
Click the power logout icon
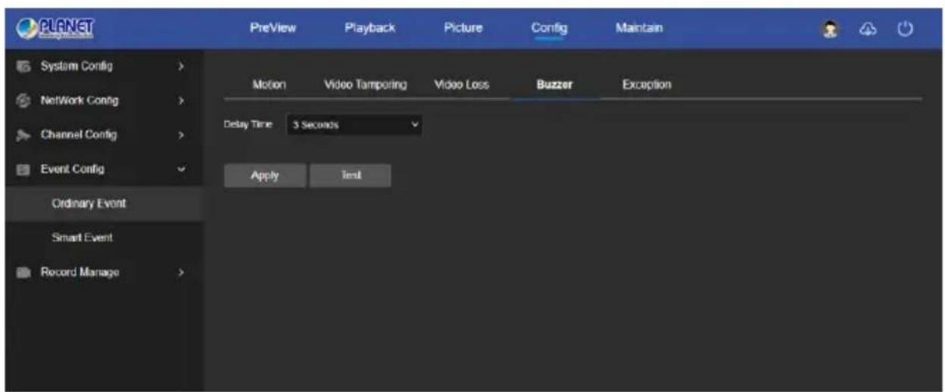(x=904, y=28)
